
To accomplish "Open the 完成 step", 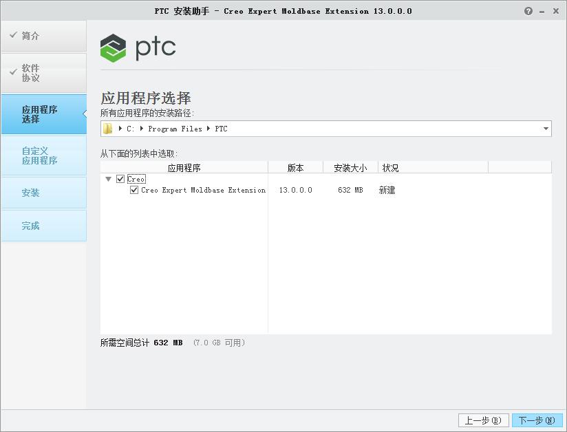I will tap(44, 226).
